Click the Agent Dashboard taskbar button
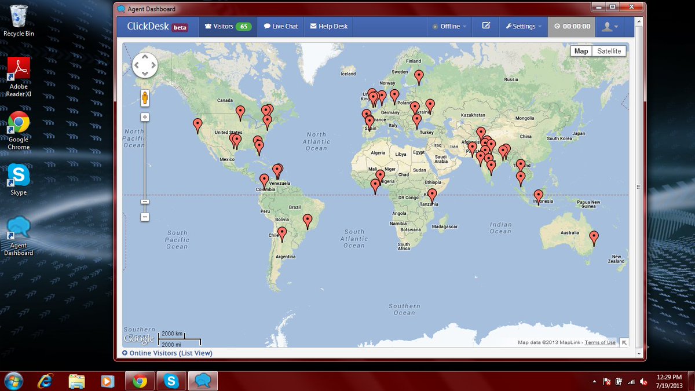The width and height of the screenshot is (695, 391). 202,381
